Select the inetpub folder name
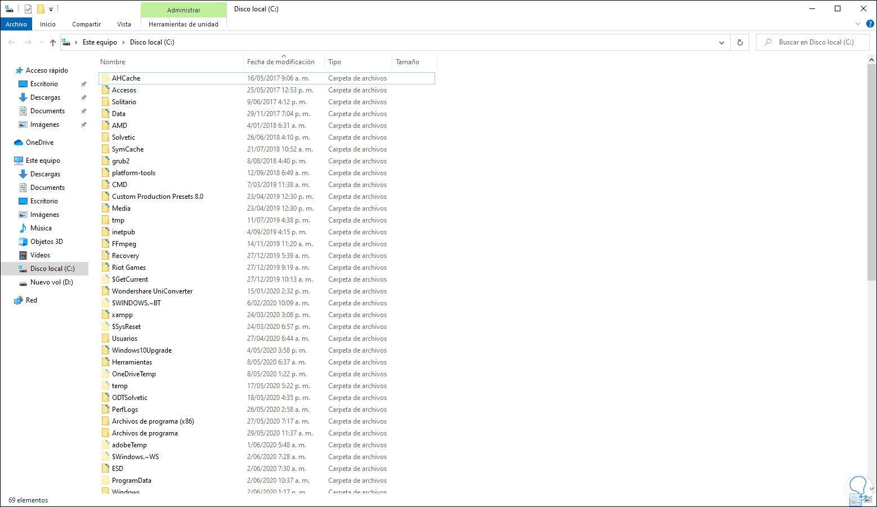The width and height of the screenshot is (877, 507). [123, 232]
